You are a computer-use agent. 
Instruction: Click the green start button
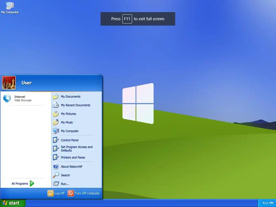pyautogui.click(x=13, y=203)
